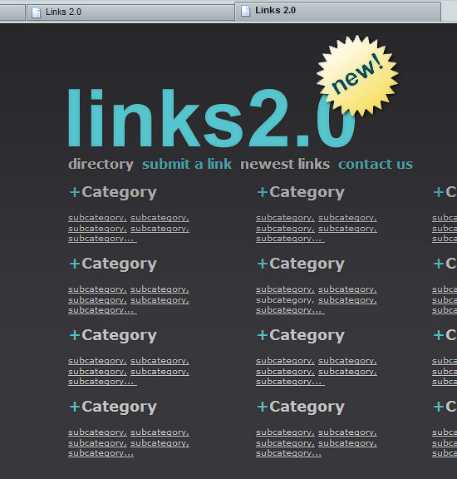
Task: Click first subcategory link under top-left Category
Action: point(97,218)
